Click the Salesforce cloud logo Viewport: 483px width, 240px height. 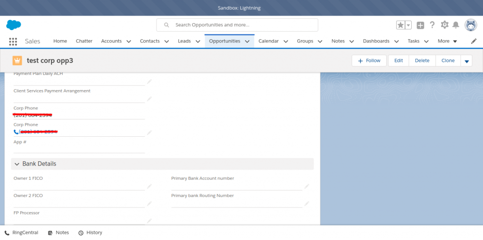pyautogui.click(x=14, y=25)
